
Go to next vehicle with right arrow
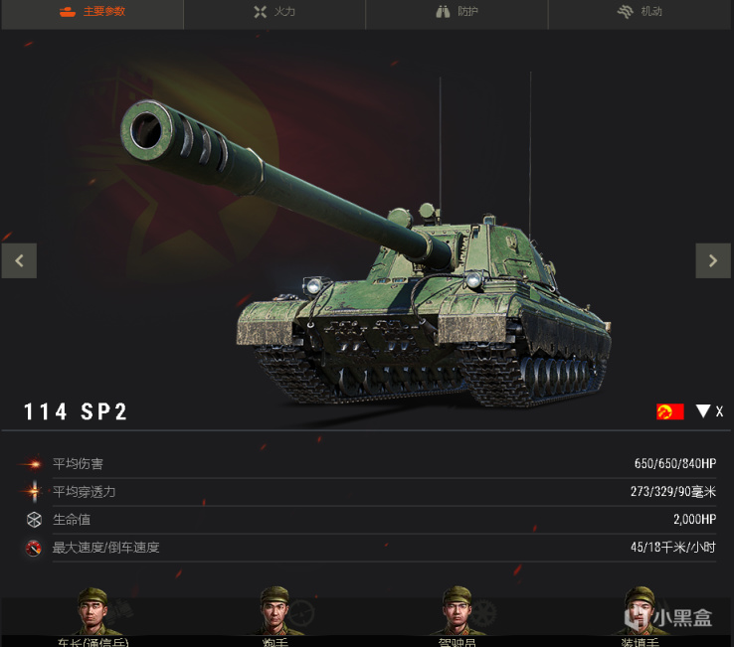(713, 260)
